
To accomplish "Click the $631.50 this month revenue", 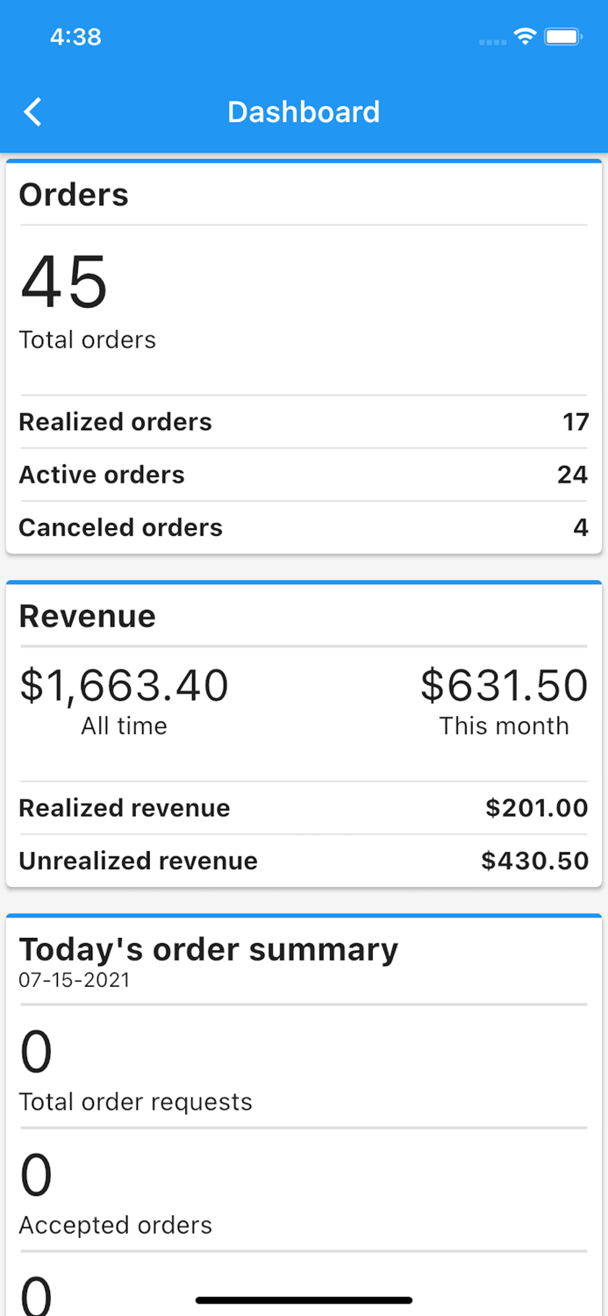I will pos(504,685).
